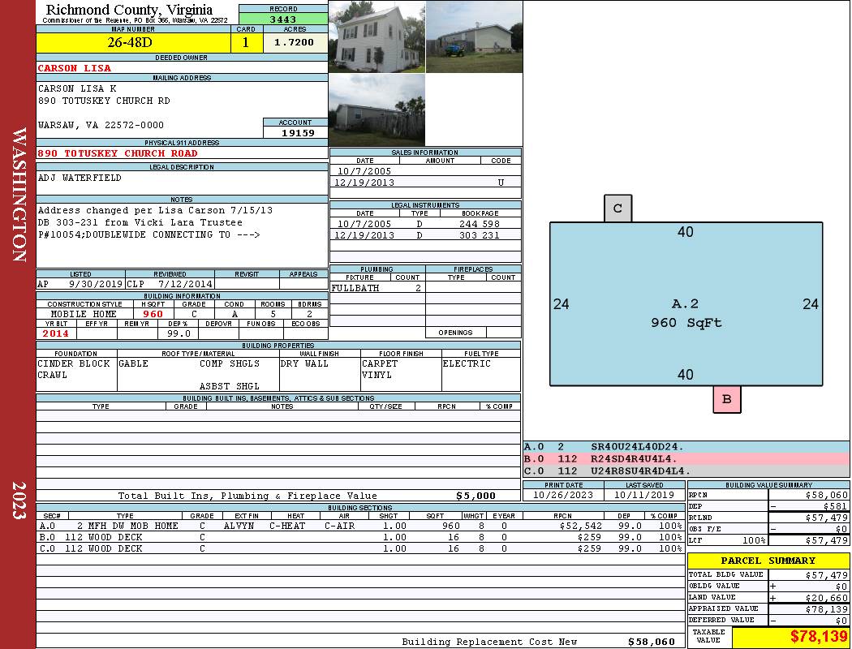
Task: Click the bottom-left mobile home photo
Action: [377, 110]
